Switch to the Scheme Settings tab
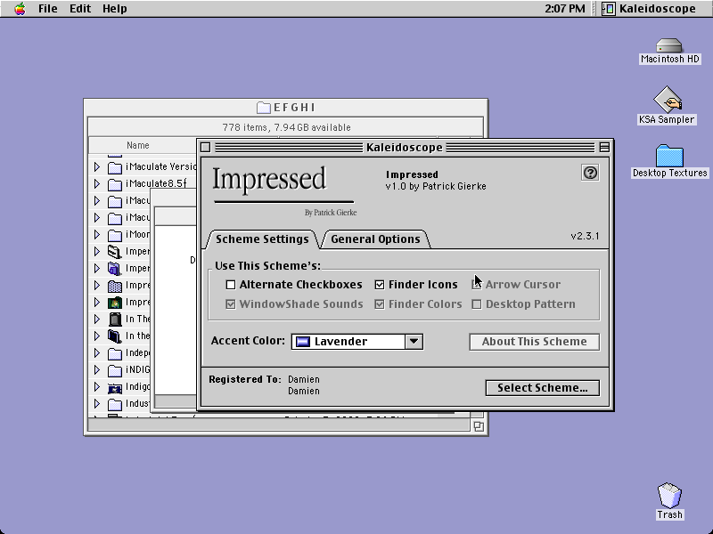This screenshot has width=713, height=534. tap(262, 239)
